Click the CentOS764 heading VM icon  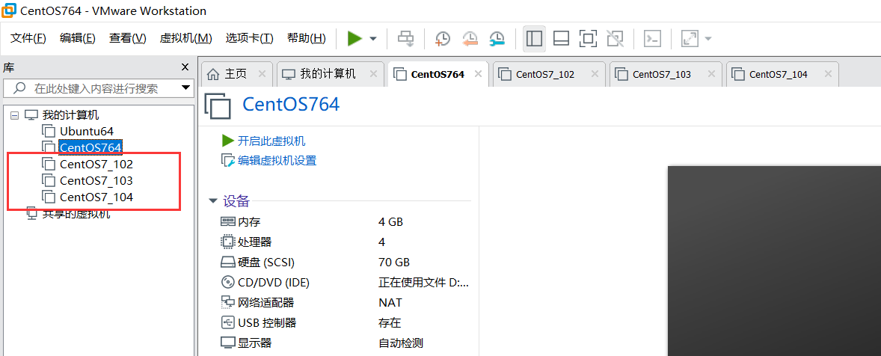click(218, 105)
